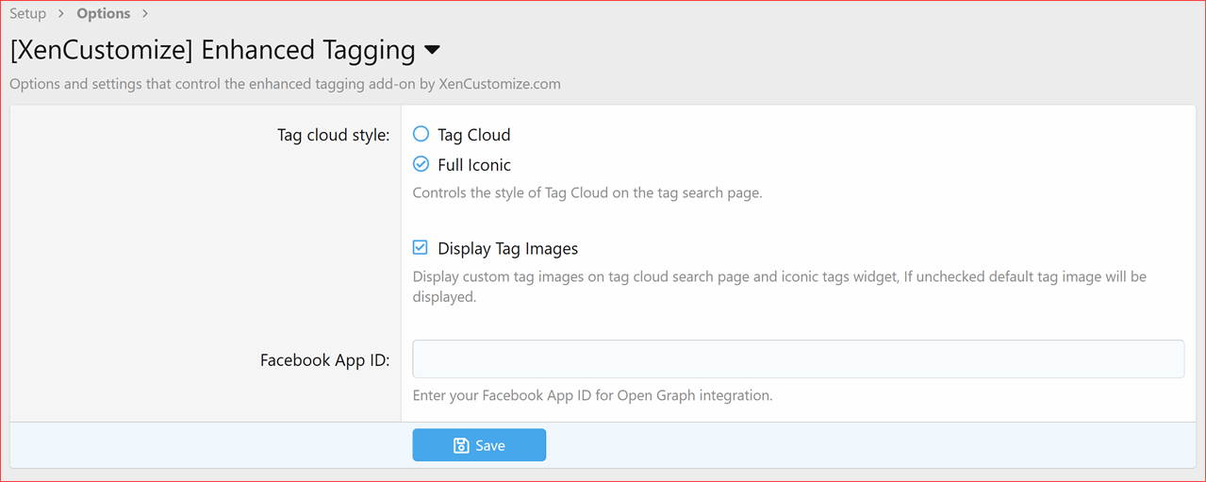Expand the Enhanced Tagging title dropdown arrow
1206x482 pixels.
[432, 49]
